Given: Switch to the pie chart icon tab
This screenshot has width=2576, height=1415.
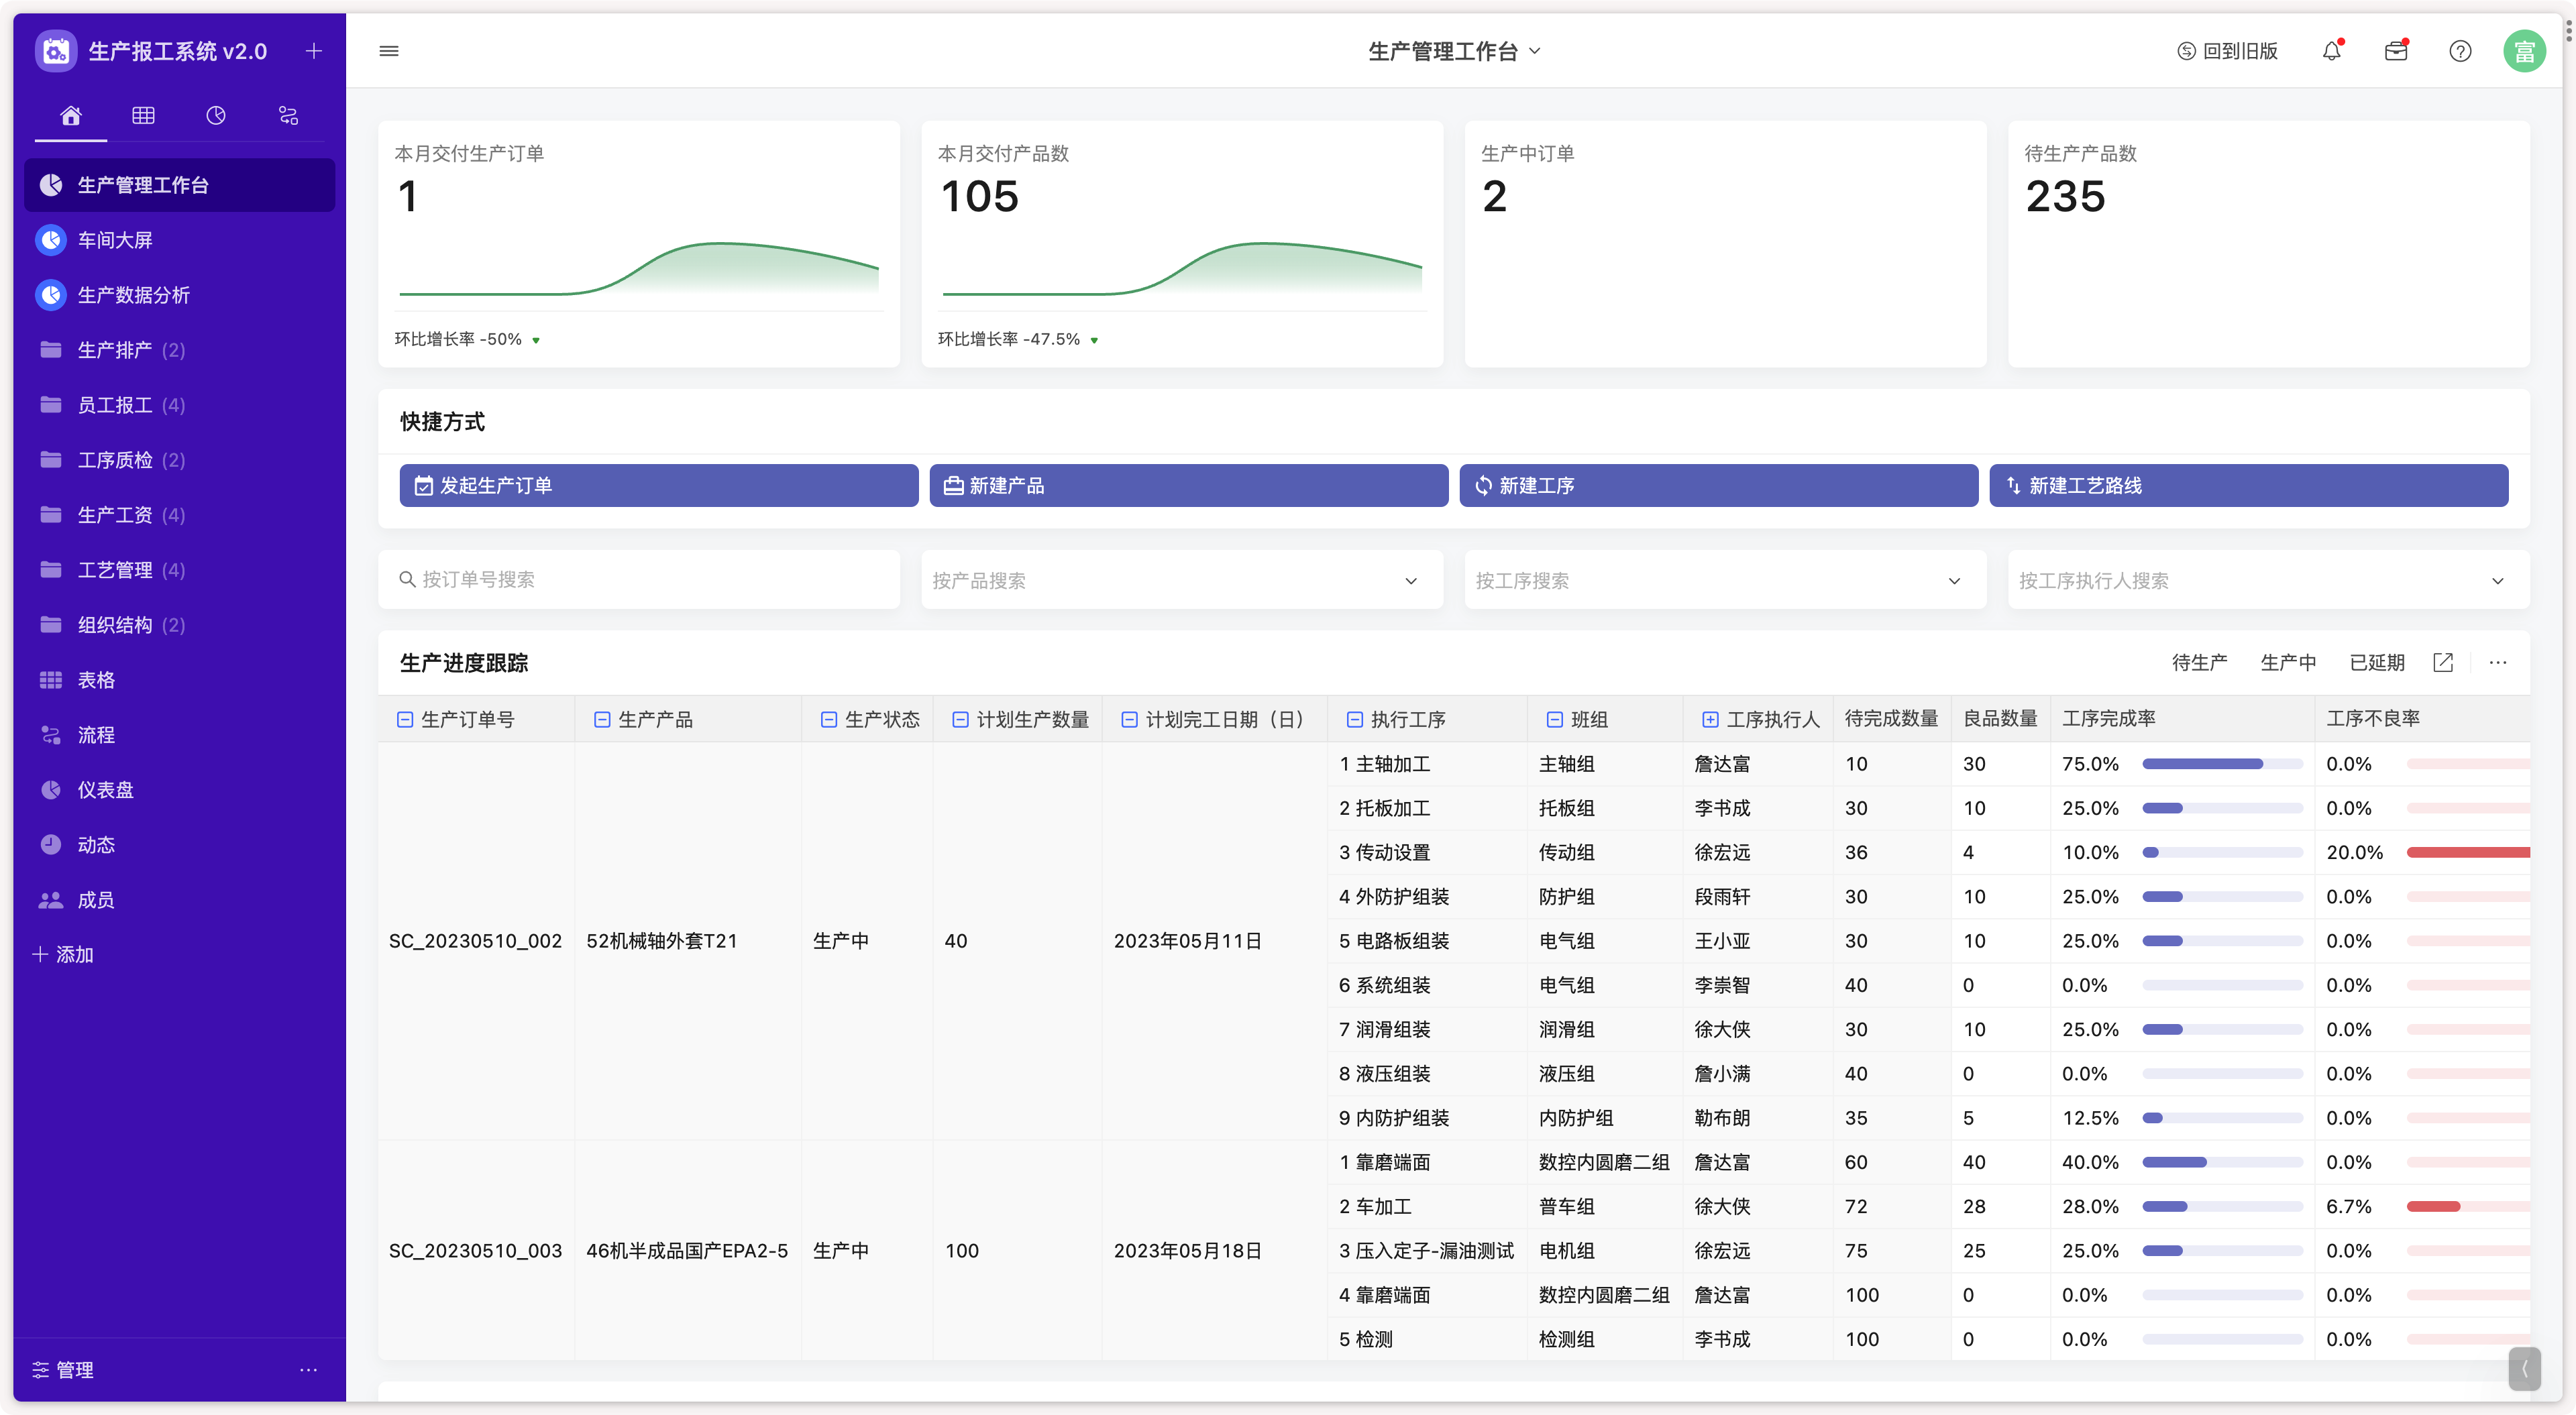Looking at the screenshot, I should [216, 116].
